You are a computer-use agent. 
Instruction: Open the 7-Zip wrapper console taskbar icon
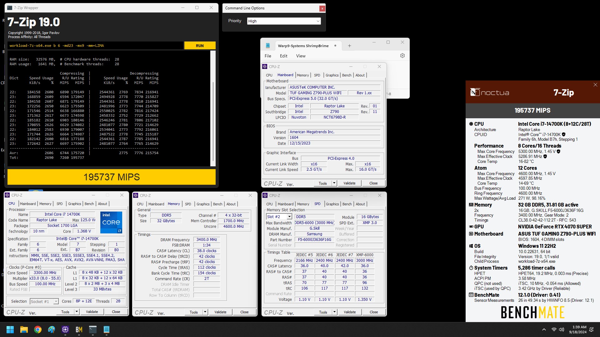[93, 330]
